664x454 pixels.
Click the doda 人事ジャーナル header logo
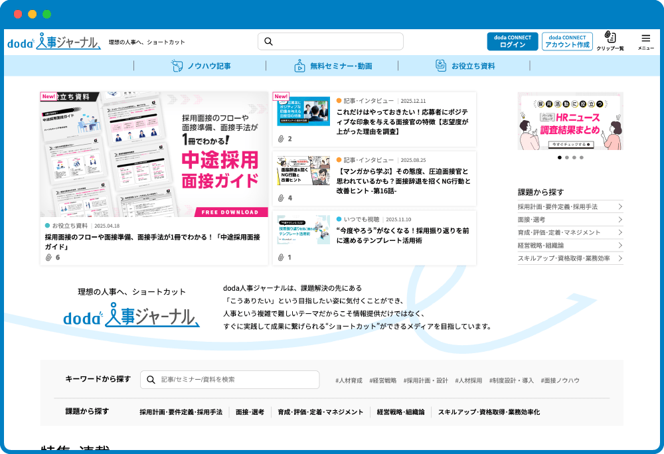click(x=54, y=42)
